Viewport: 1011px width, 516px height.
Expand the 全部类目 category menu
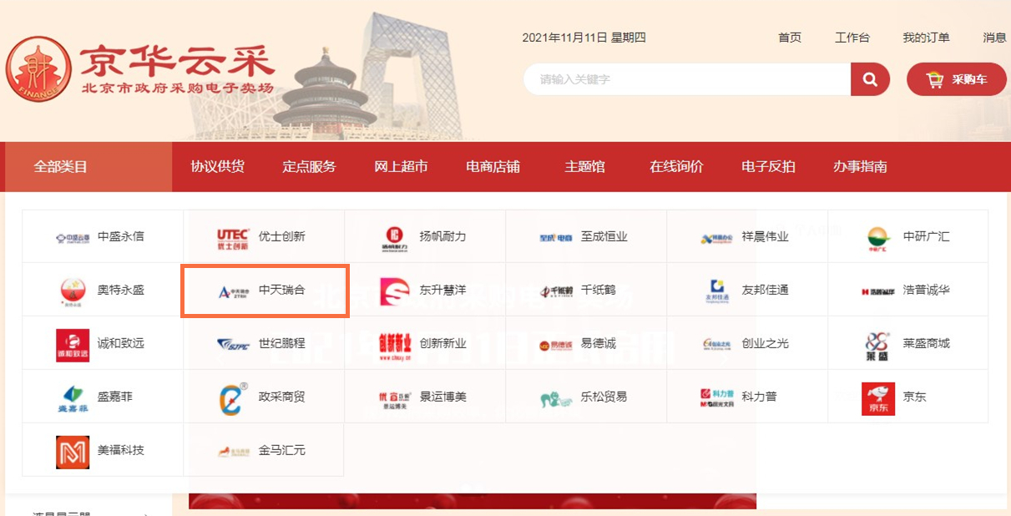[61, 167]
